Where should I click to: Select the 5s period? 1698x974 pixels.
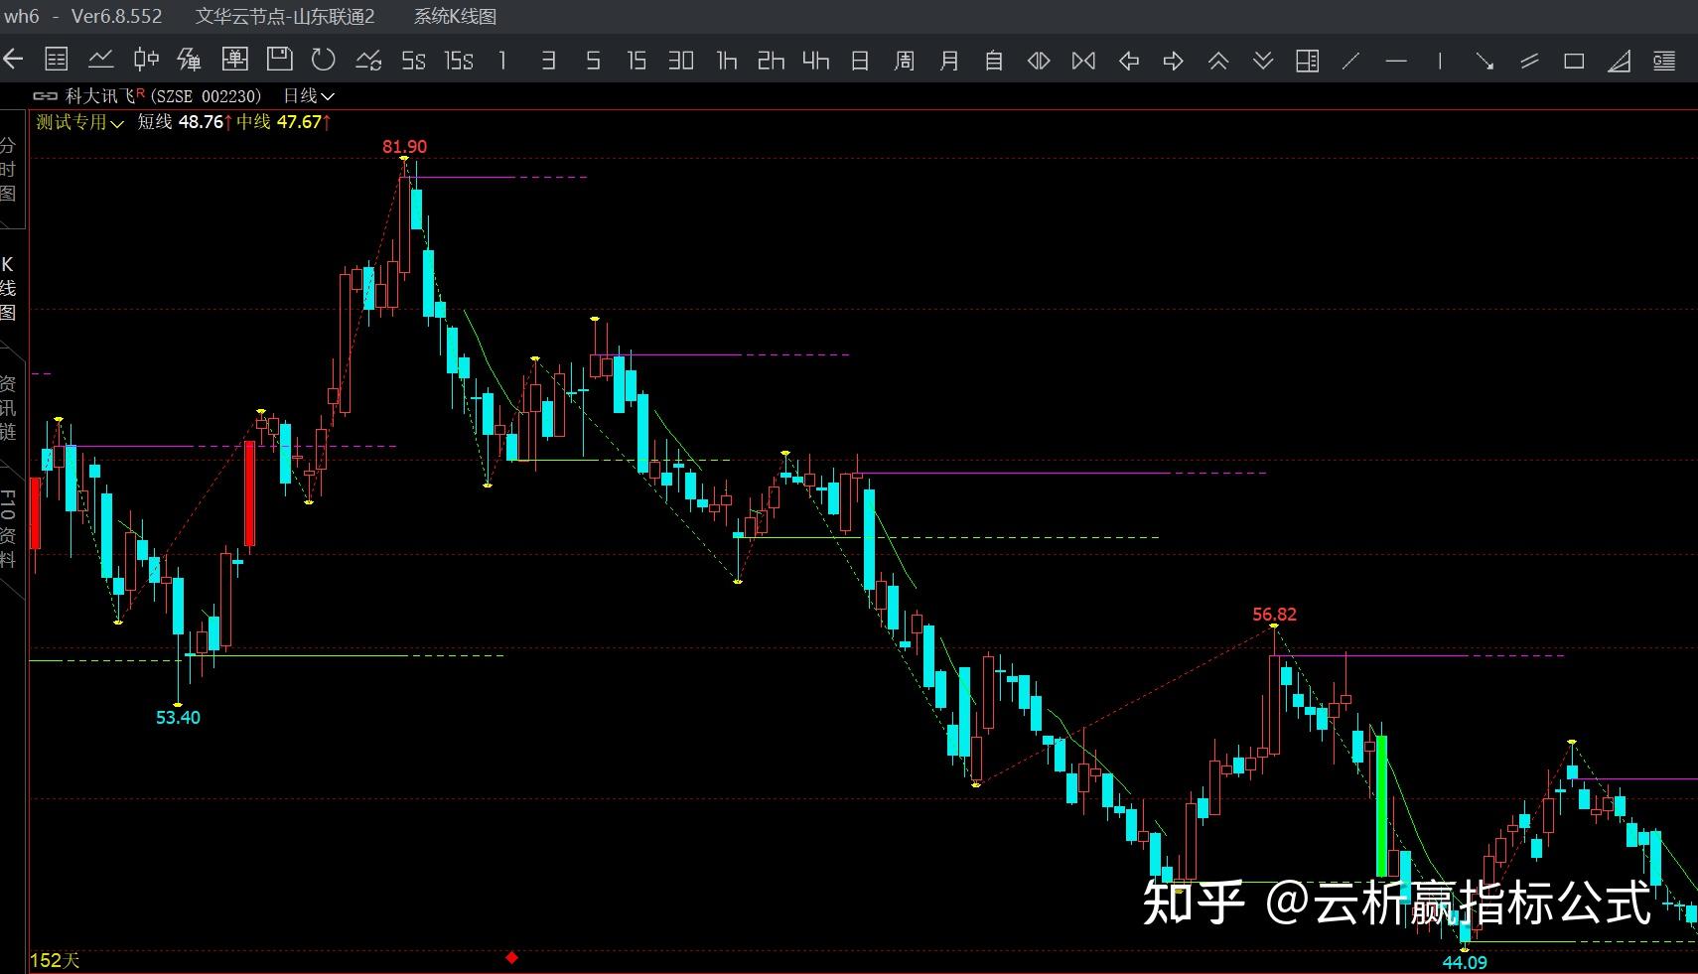413,61
